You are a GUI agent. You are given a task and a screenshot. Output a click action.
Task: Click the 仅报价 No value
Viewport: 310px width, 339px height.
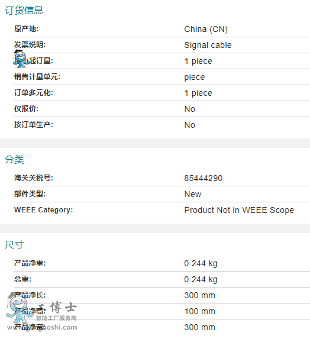(189, 109)
